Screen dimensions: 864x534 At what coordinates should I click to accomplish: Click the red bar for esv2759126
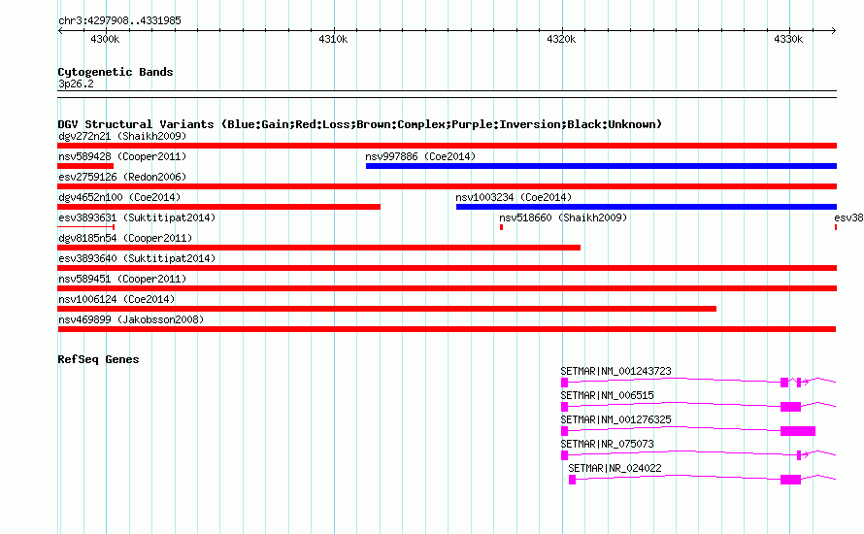(x=447, y=186)
